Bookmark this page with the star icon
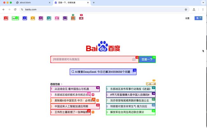Screen dimensions: 207x128 pos(186,10)
